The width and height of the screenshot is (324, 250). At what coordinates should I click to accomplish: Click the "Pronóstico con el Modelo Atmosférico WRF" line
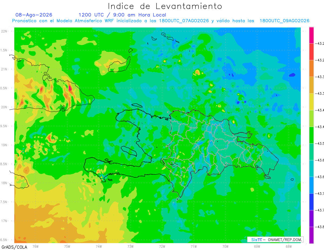tap(161, 21)
